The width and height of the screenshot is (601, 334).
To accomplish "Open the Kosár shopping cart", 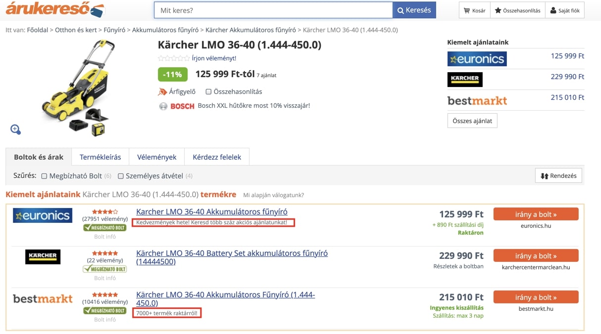I will pos(474,10).
